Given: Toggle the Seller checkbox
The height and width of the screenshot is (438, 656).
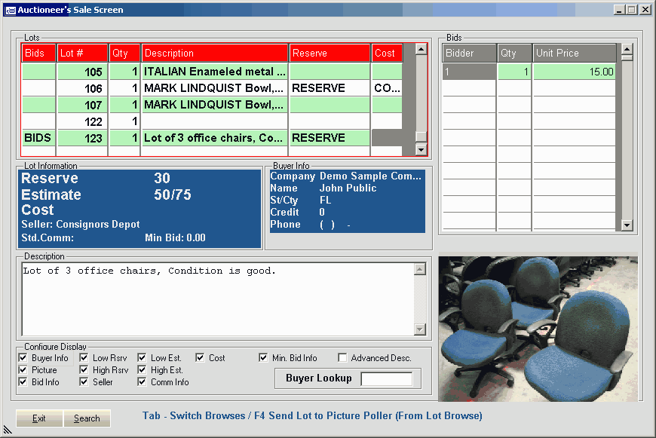Looking at the screenshot, I should point(84,382).
